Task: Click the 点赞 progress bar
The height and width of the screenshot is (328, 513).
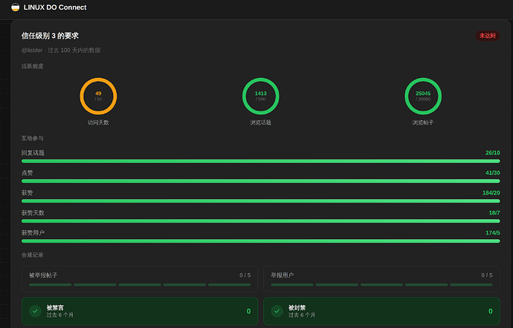Action: [x=261, y=181]
